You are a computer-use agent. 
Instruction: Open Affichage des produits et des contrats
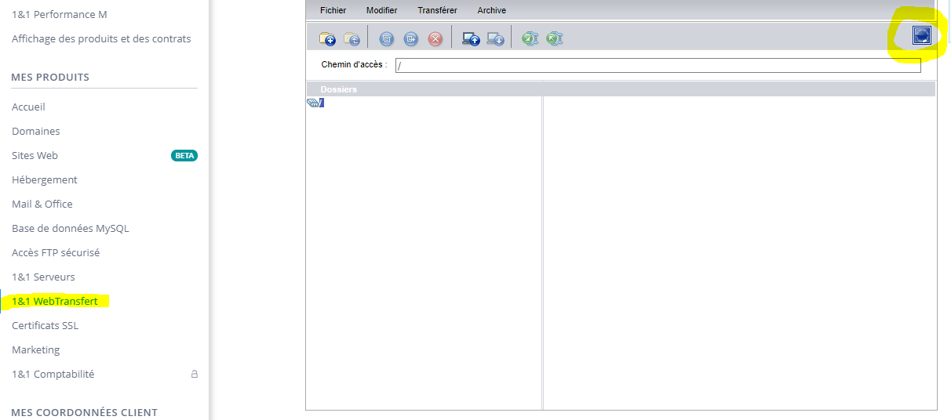[101, 38]
